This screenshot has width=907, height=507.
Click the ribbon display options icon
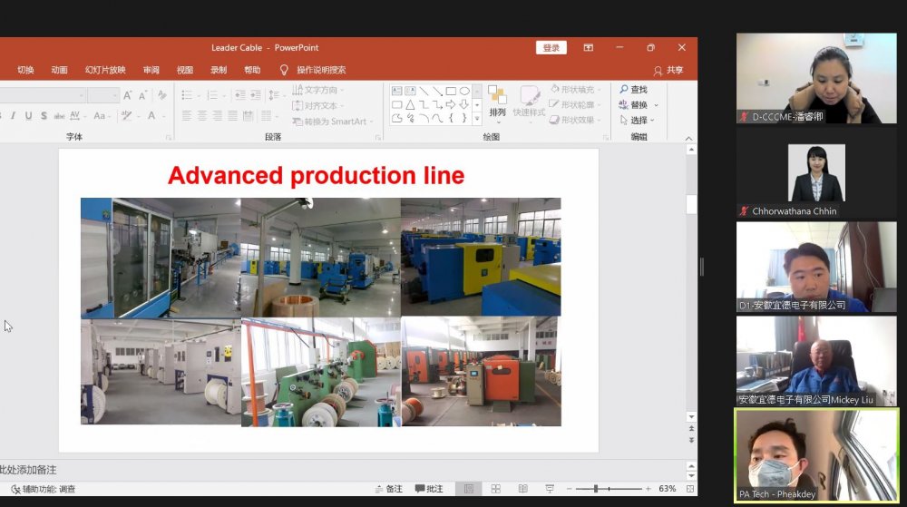pos(588,48)
